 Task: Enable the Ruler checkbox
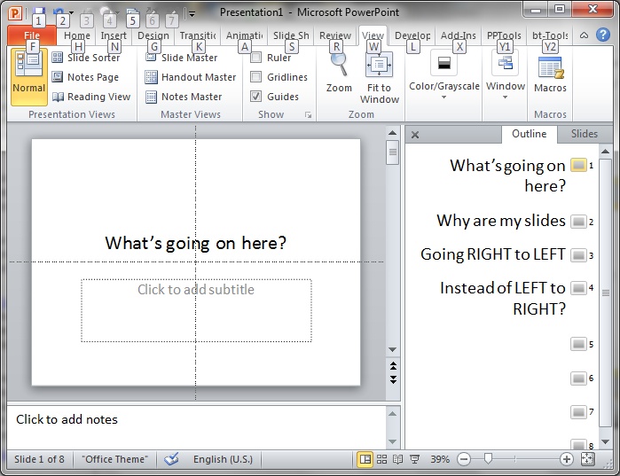click(x=256, y=58)
